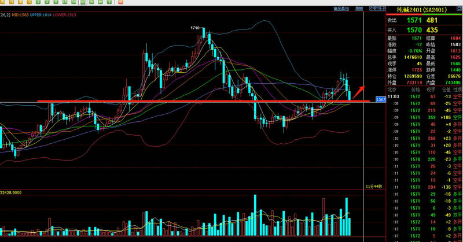Image resolution: width=463 pixels, height=242 pixels.
Task: Click the 1710 high price marker
Action: (195, 28)
